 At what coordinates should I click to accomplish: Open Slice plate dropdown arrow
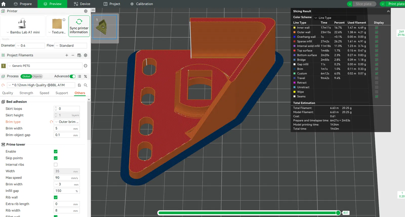coord(350,4)
